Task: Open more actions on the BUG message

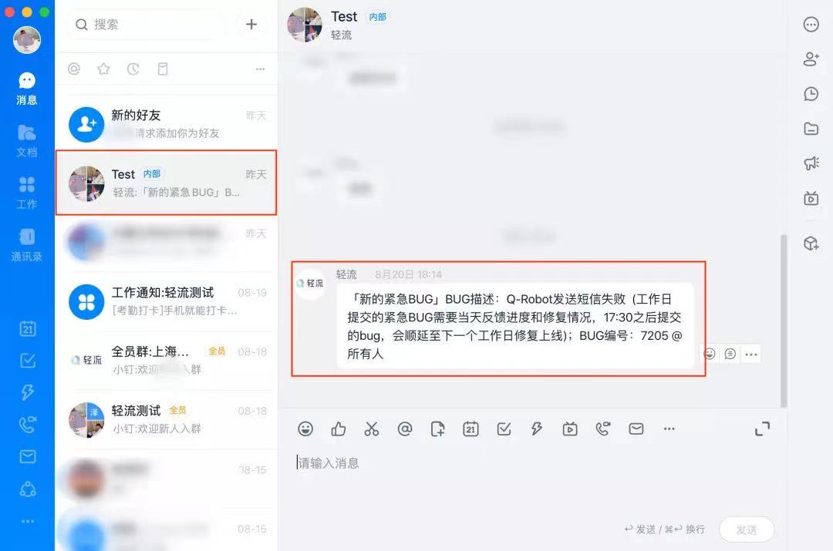Action: (x=751, y=354)
